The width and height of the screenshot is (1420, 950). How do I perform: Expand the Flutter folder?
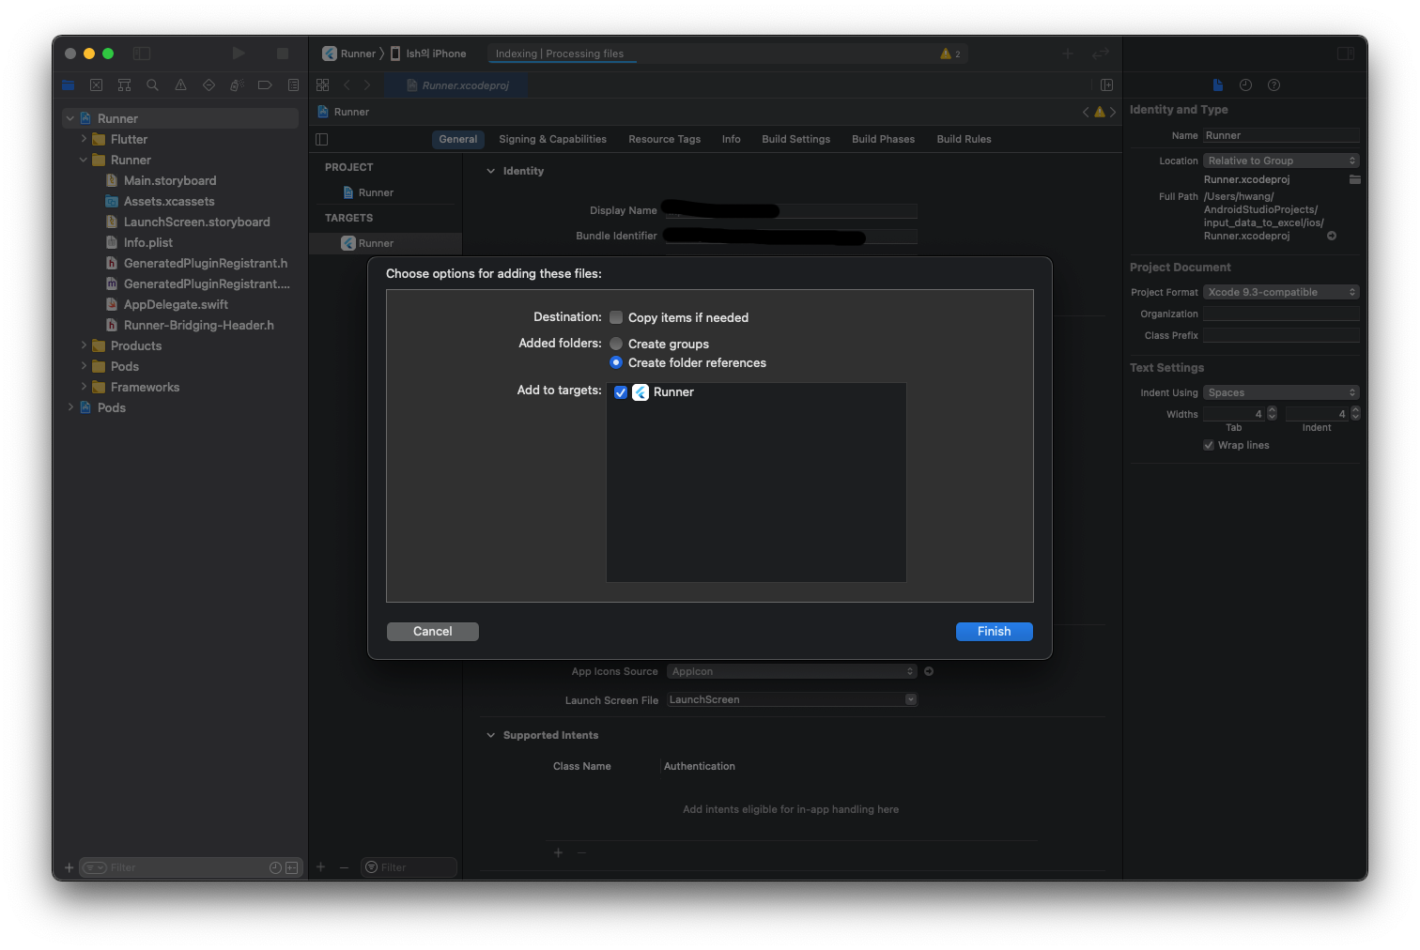(83, 139)
